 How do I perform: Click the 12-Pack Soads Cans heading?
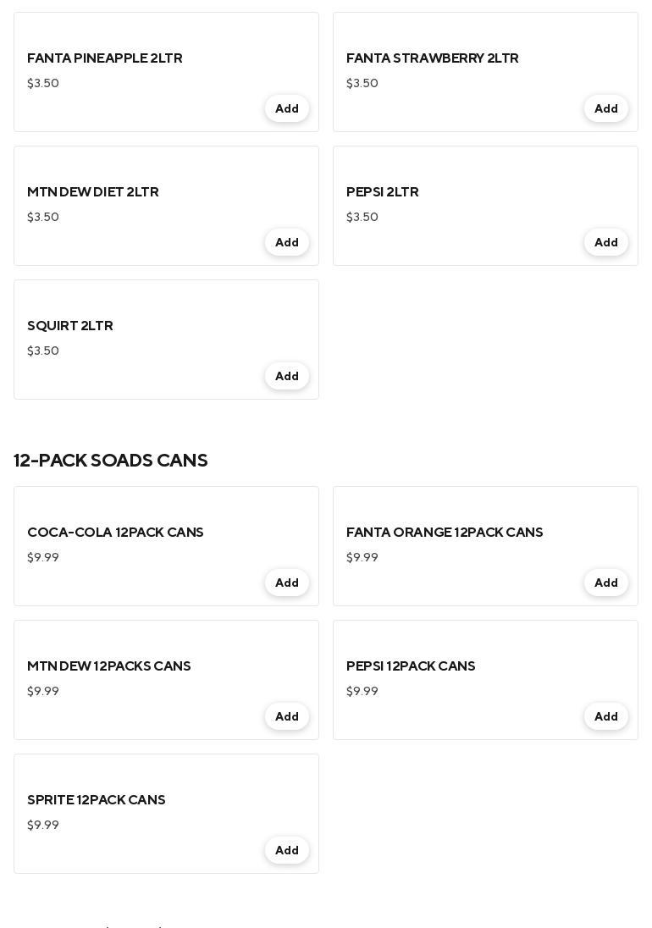coord(111,461)
